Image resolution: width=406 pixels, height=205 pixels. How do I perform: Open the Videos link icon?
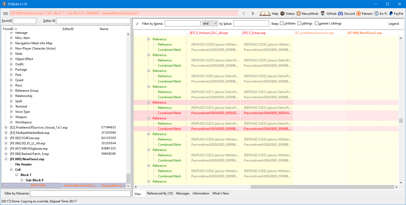coord(282,13)
